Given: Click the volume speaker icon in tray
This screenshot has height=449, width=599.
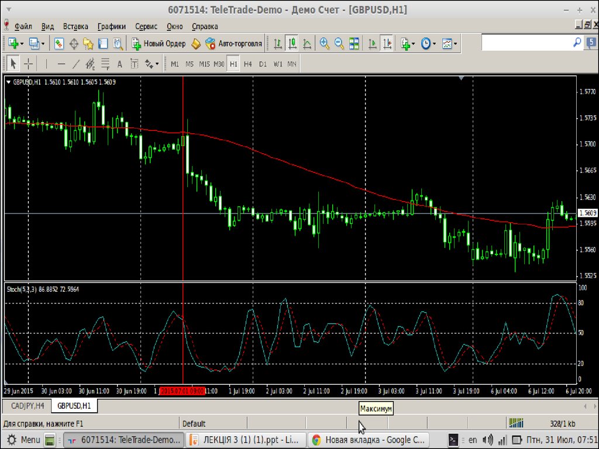Looking at the screenshot, I should coord(487,440).
